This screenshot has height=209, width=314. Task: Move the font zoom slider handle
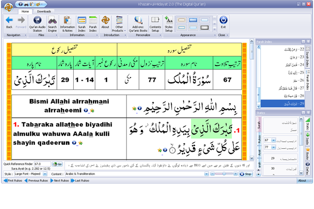point(224,174)
